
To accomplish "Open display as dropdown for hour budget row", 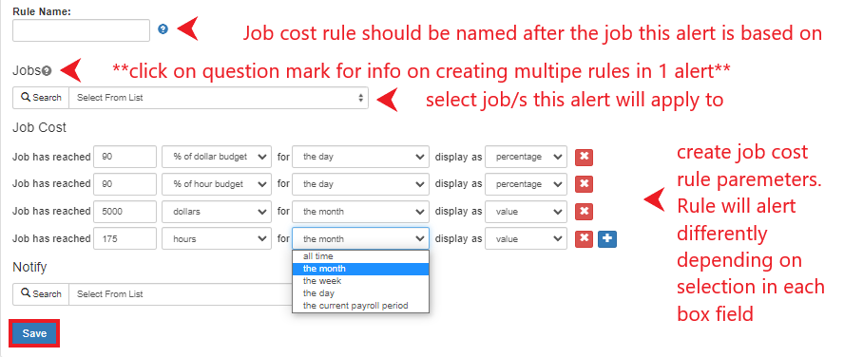I will [526, 184].
